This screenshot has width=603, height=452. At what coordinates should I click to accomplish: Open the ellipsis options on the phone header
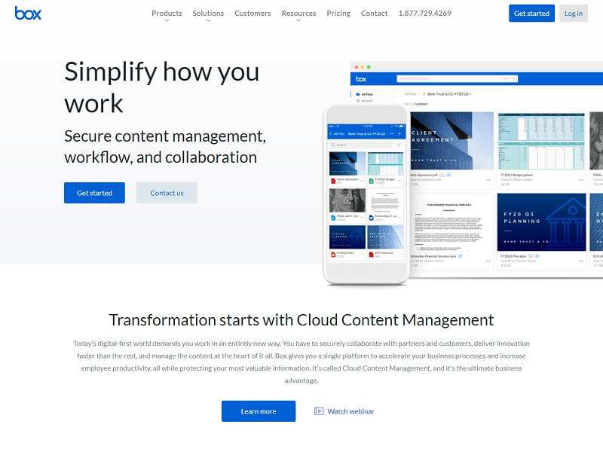[x=392, y=133]
